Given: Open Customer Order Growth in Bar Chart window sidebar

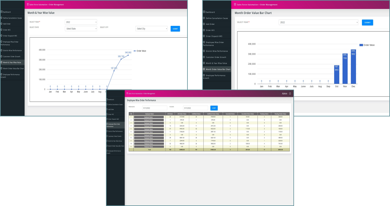Looking at the screenshot, I should click(216, 57).
